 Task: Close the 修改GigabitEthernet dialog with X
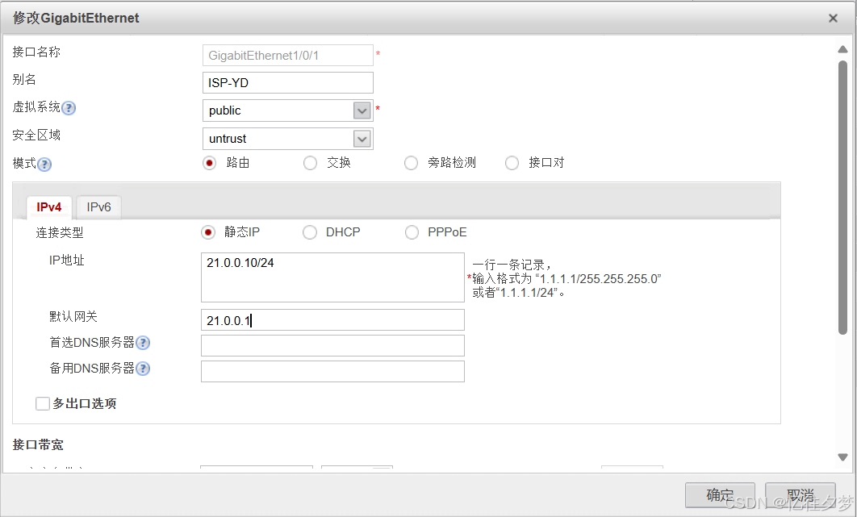coord(833,19)
